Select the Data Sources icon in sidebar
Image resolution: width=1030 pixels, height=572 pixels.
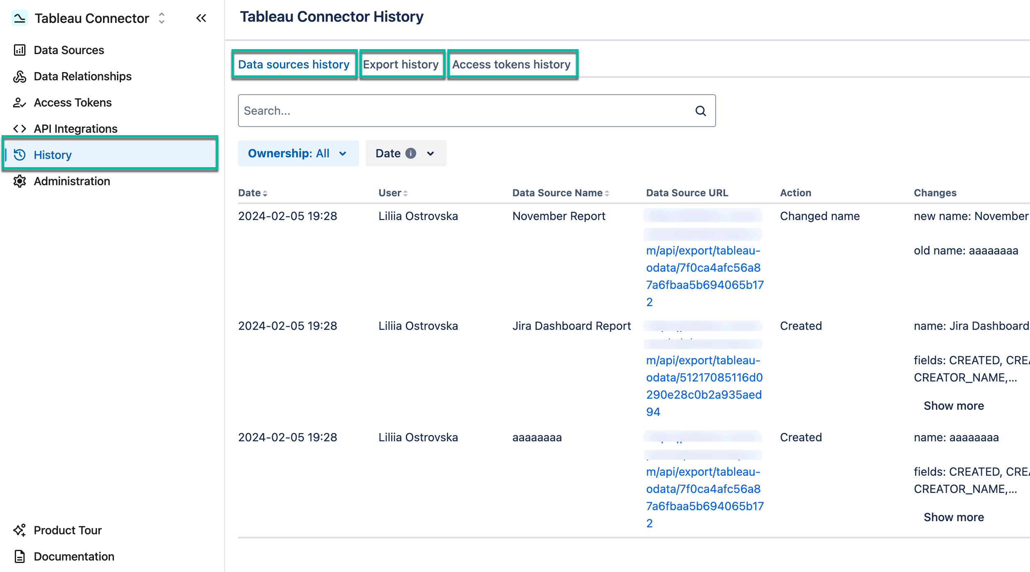[x=20, y=50]
